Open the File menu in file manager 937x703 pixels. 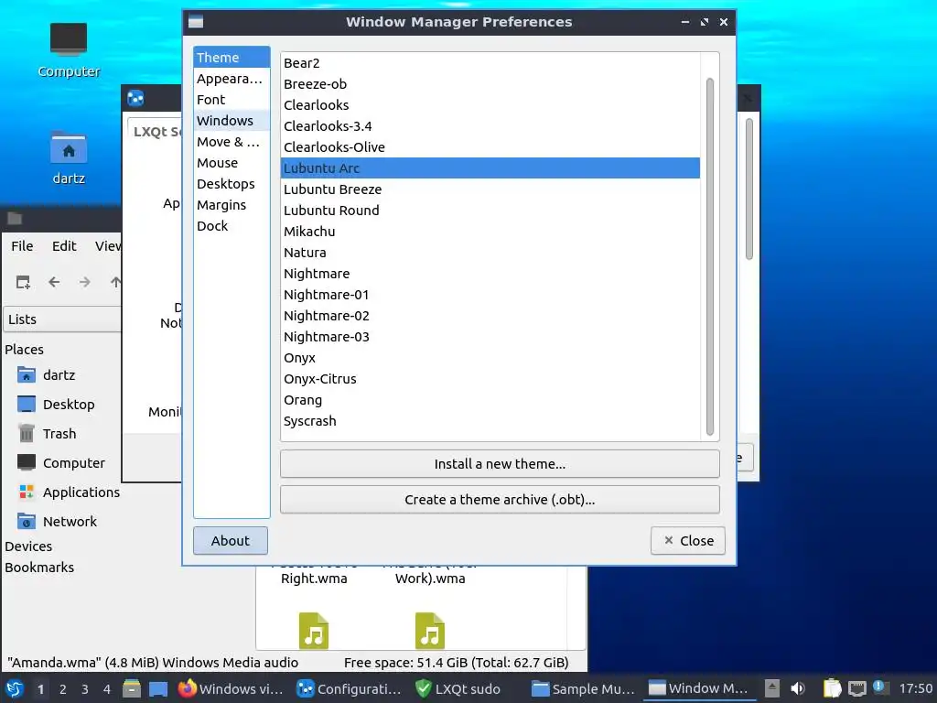(22, 245)
